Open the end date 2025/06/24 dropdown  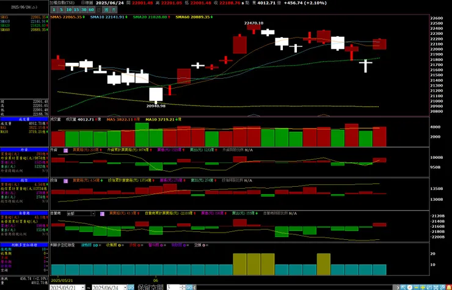[125, 288]
